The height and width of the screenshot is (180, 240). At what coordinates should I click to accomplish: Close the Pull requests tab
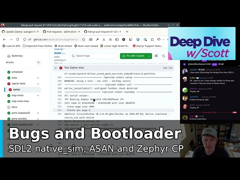(x=79, y=31)
